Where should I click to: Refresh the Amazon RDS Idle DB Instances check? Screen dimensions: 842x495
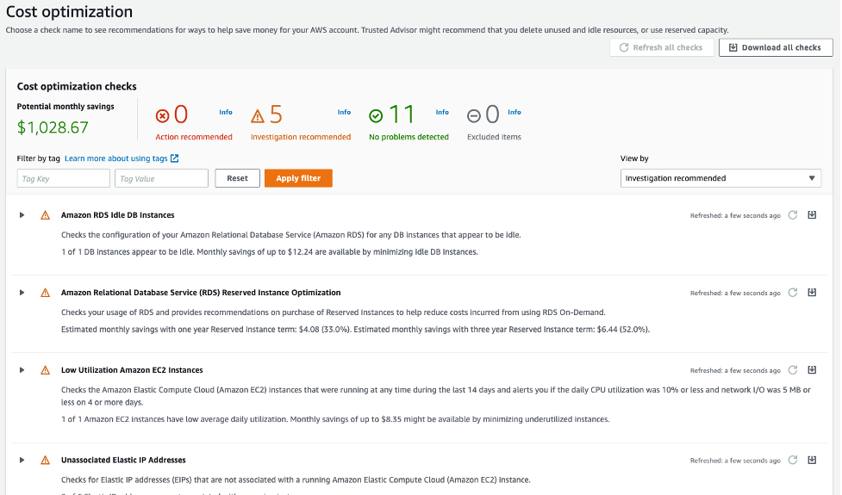(793, 215)
